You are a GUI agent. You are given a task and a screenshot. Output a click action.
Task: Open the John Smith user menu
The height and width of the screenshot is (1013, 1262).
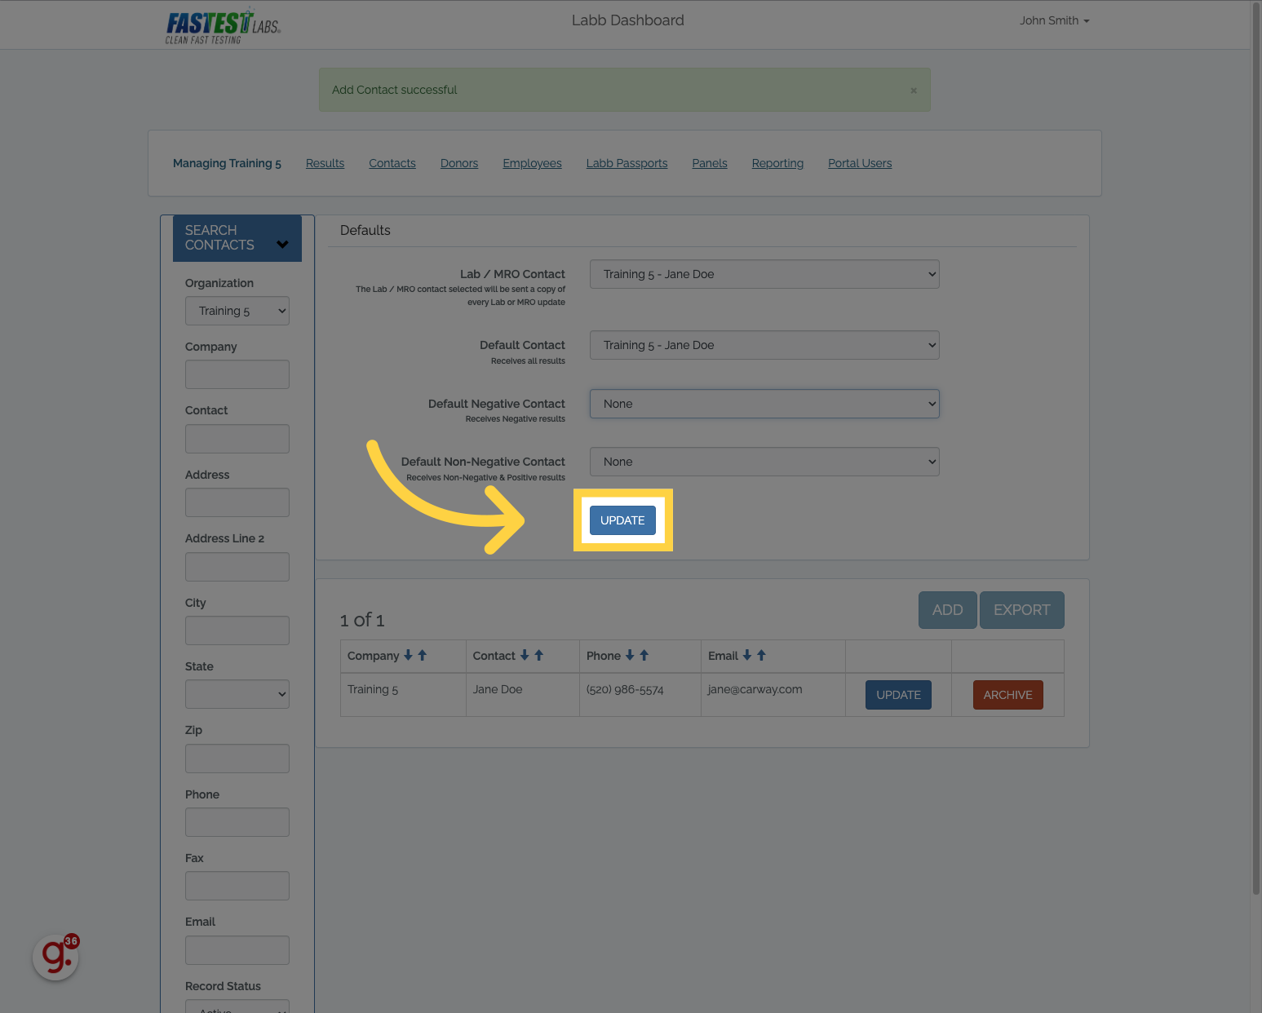coord(1054,20)
